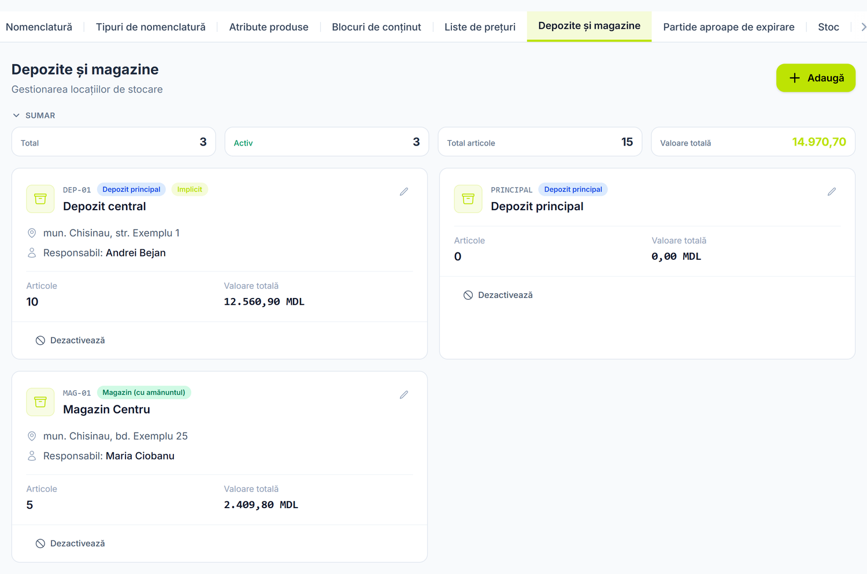Click the Activ summary card
Image resolution: width=867 pixels, height=574 pixels.
[327, 142]
